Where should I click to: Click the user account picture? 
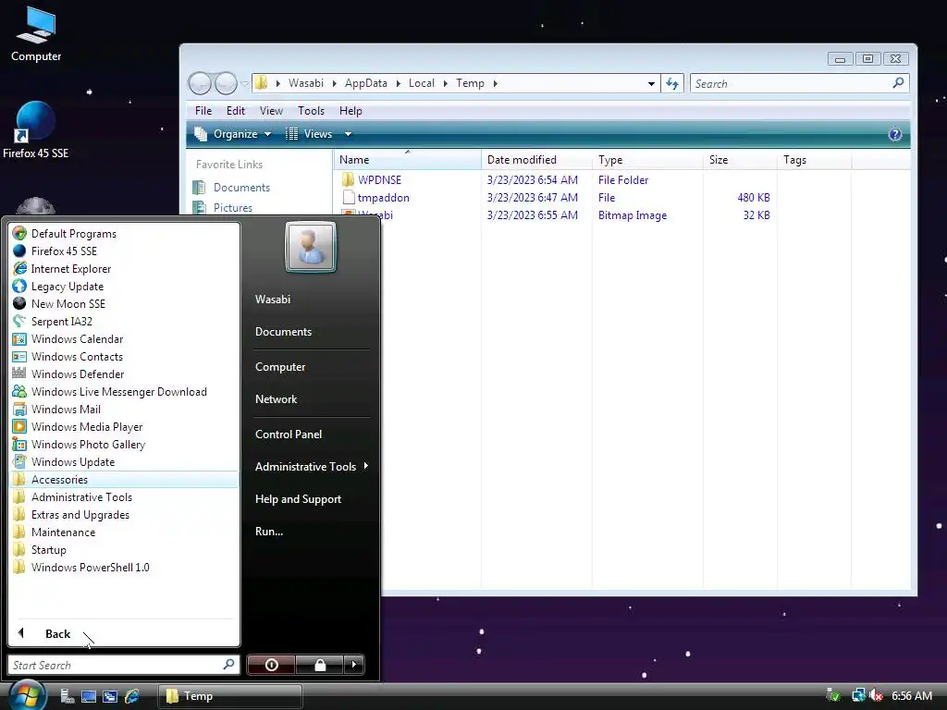[311, 247]
